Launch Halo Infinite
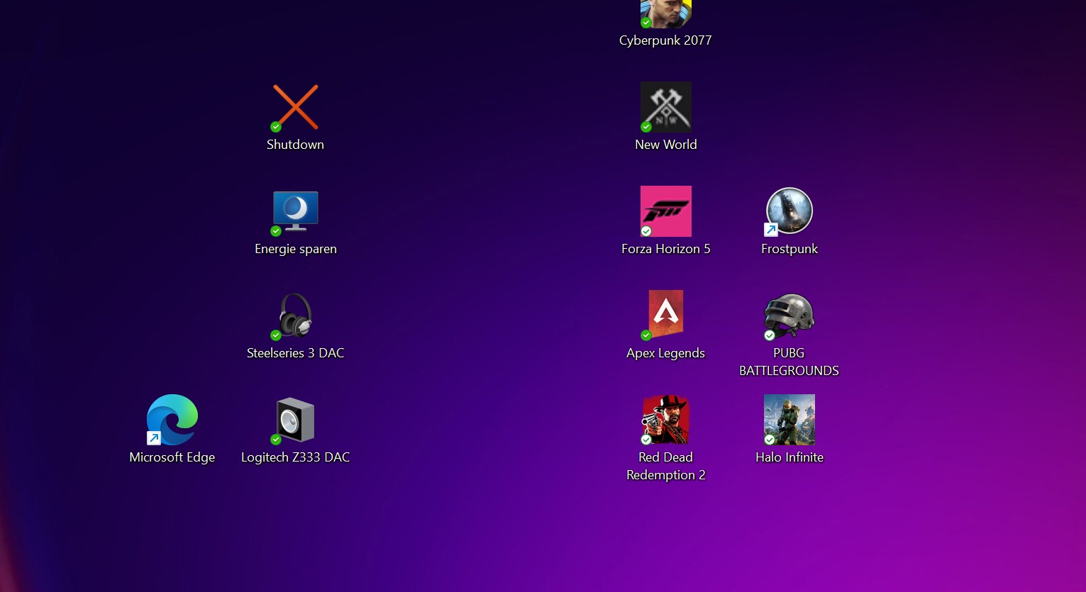 789,419
